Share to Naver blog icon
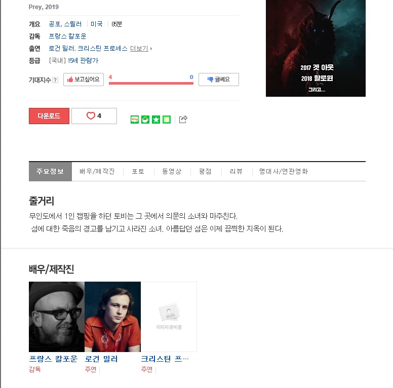The image size is (393, 388). [x=135, y=120]
